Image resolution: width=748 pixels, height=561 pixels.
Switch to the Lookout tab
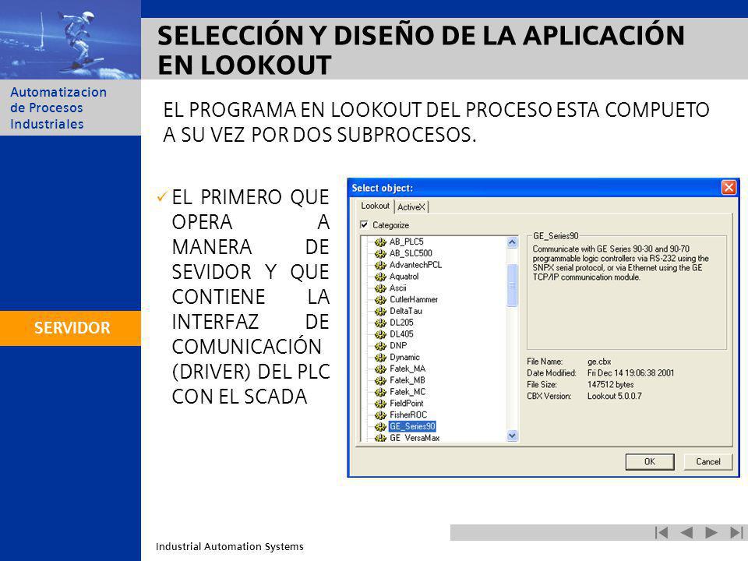(375, 206)
